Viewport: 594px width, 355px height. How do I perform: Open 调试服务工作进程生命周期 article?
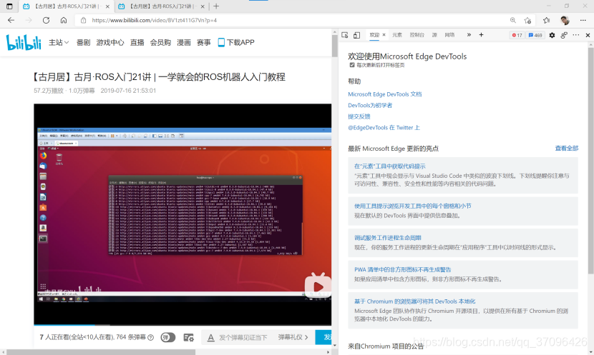click(388, 238)
